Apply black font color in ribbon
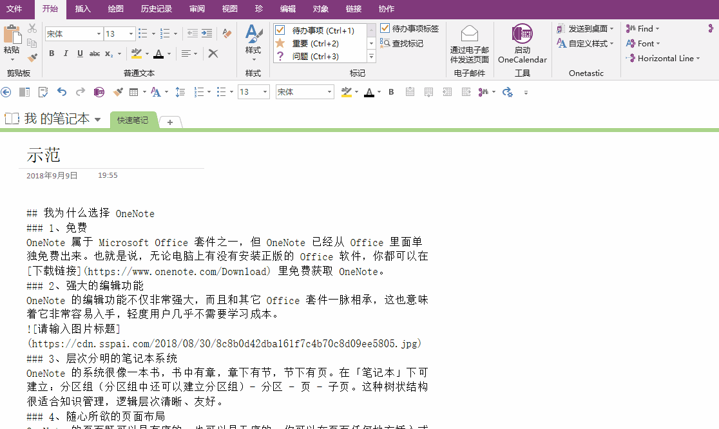The width and height of the screenshot is (719, 429). (158, 53)
